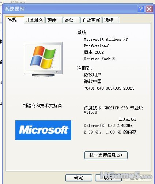Click the 应用 button behind the watermark
Image resolution: width=155 pixels, height=184 pixels.
(x=138, y=178)
